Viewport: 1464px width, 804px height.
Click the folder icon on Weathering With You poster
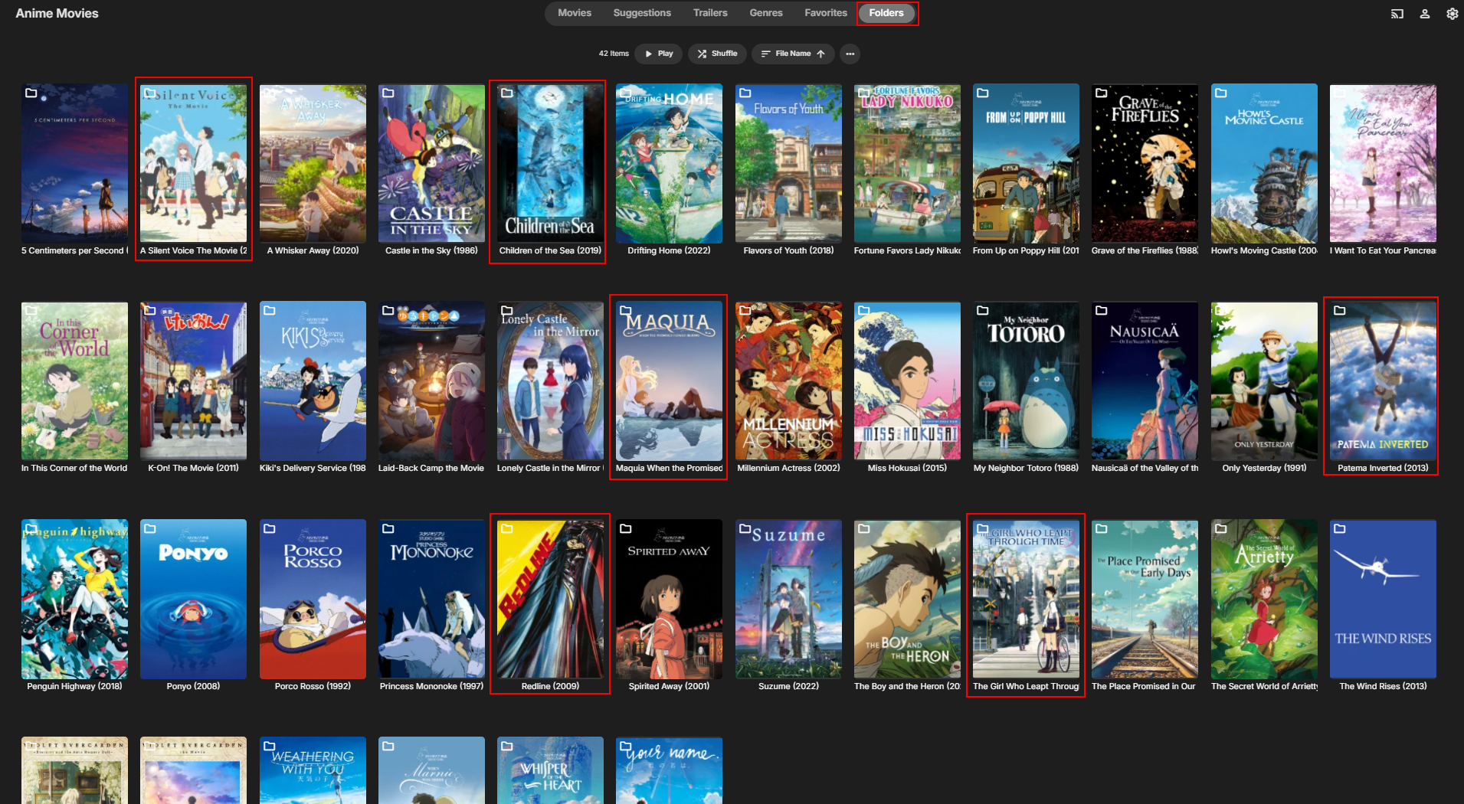click(269, 746)
